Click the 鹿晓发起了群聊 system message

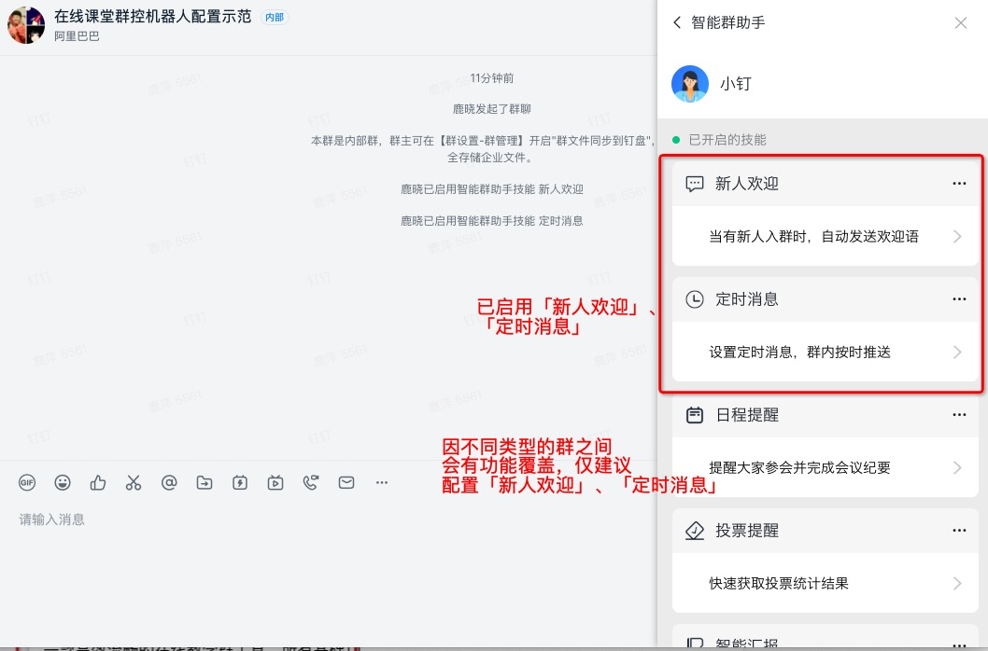click(492, 109)
